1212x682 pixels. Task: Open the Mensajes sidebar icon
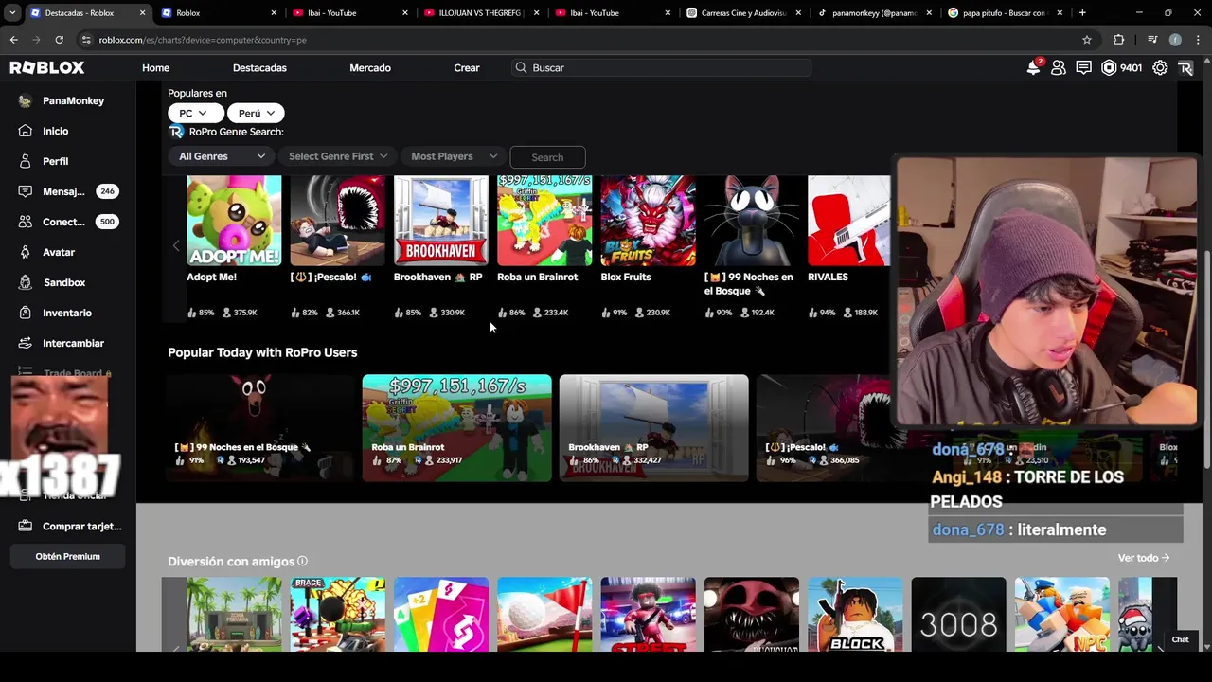pos(25,191)
